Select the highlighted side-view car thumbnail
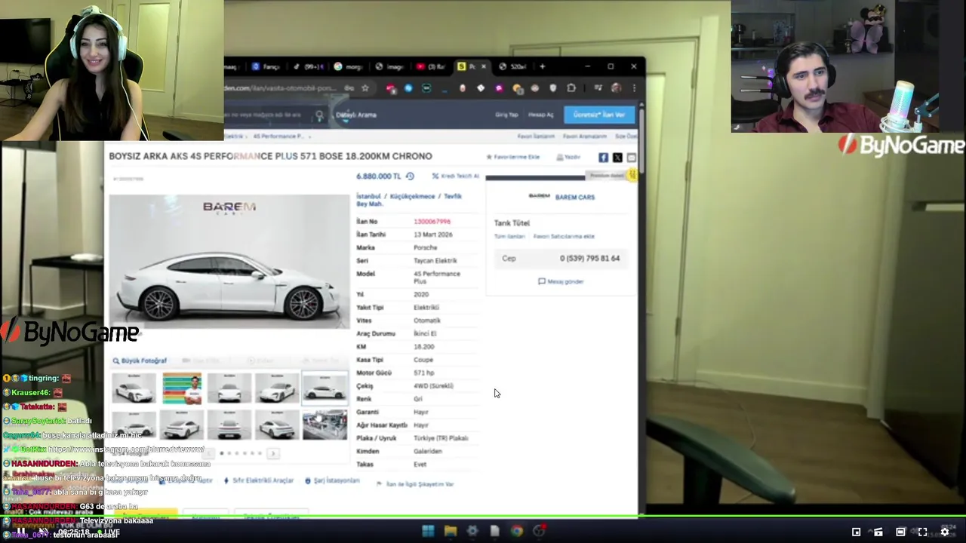Viewport: 966px width, 543px height. [x=325, y=388]
